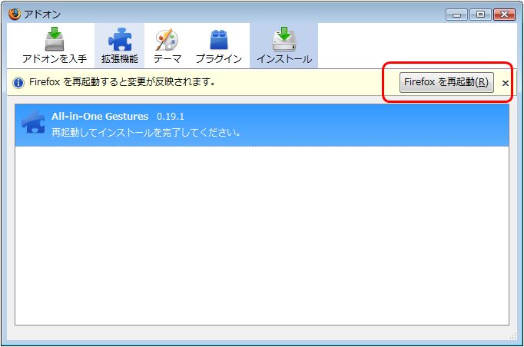The width and height of the screenshot is (524, 347).
Task: Select the プラグイン (Plugins) tab
Action: coord(219,46)
